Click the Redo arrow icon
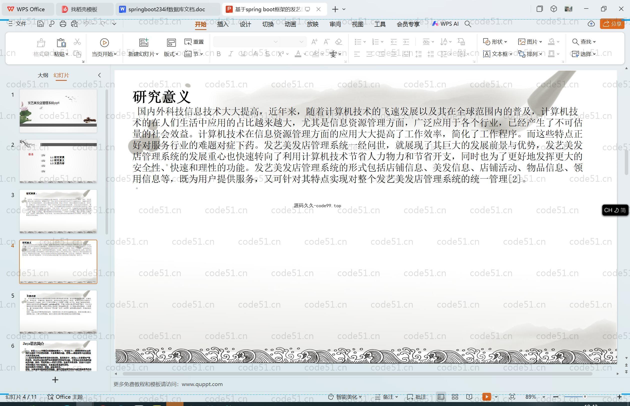 pos(103,24)
